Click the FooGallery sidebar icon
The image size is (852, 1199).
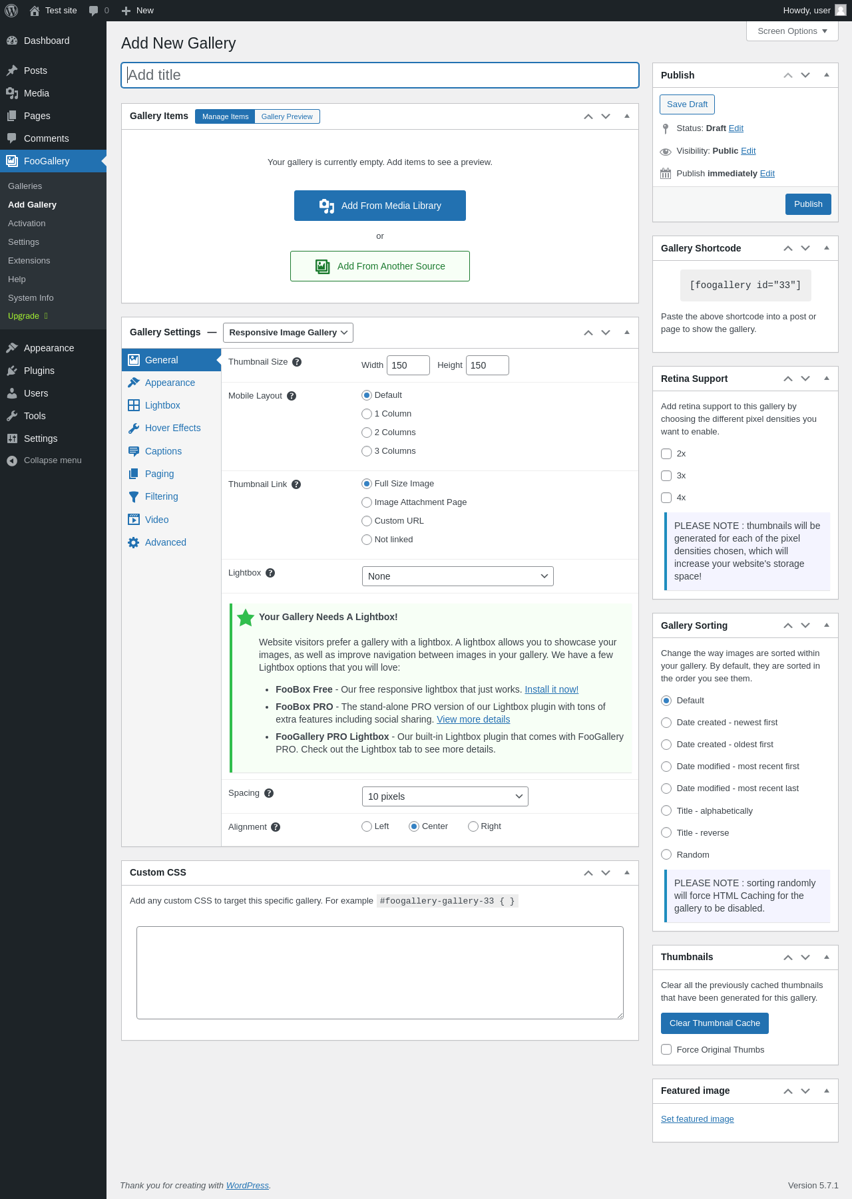[12, 161]
